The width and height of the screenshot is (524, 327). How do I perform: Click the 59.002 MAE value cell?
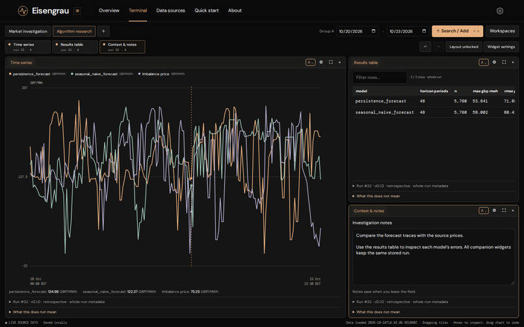tap(480, 112)
